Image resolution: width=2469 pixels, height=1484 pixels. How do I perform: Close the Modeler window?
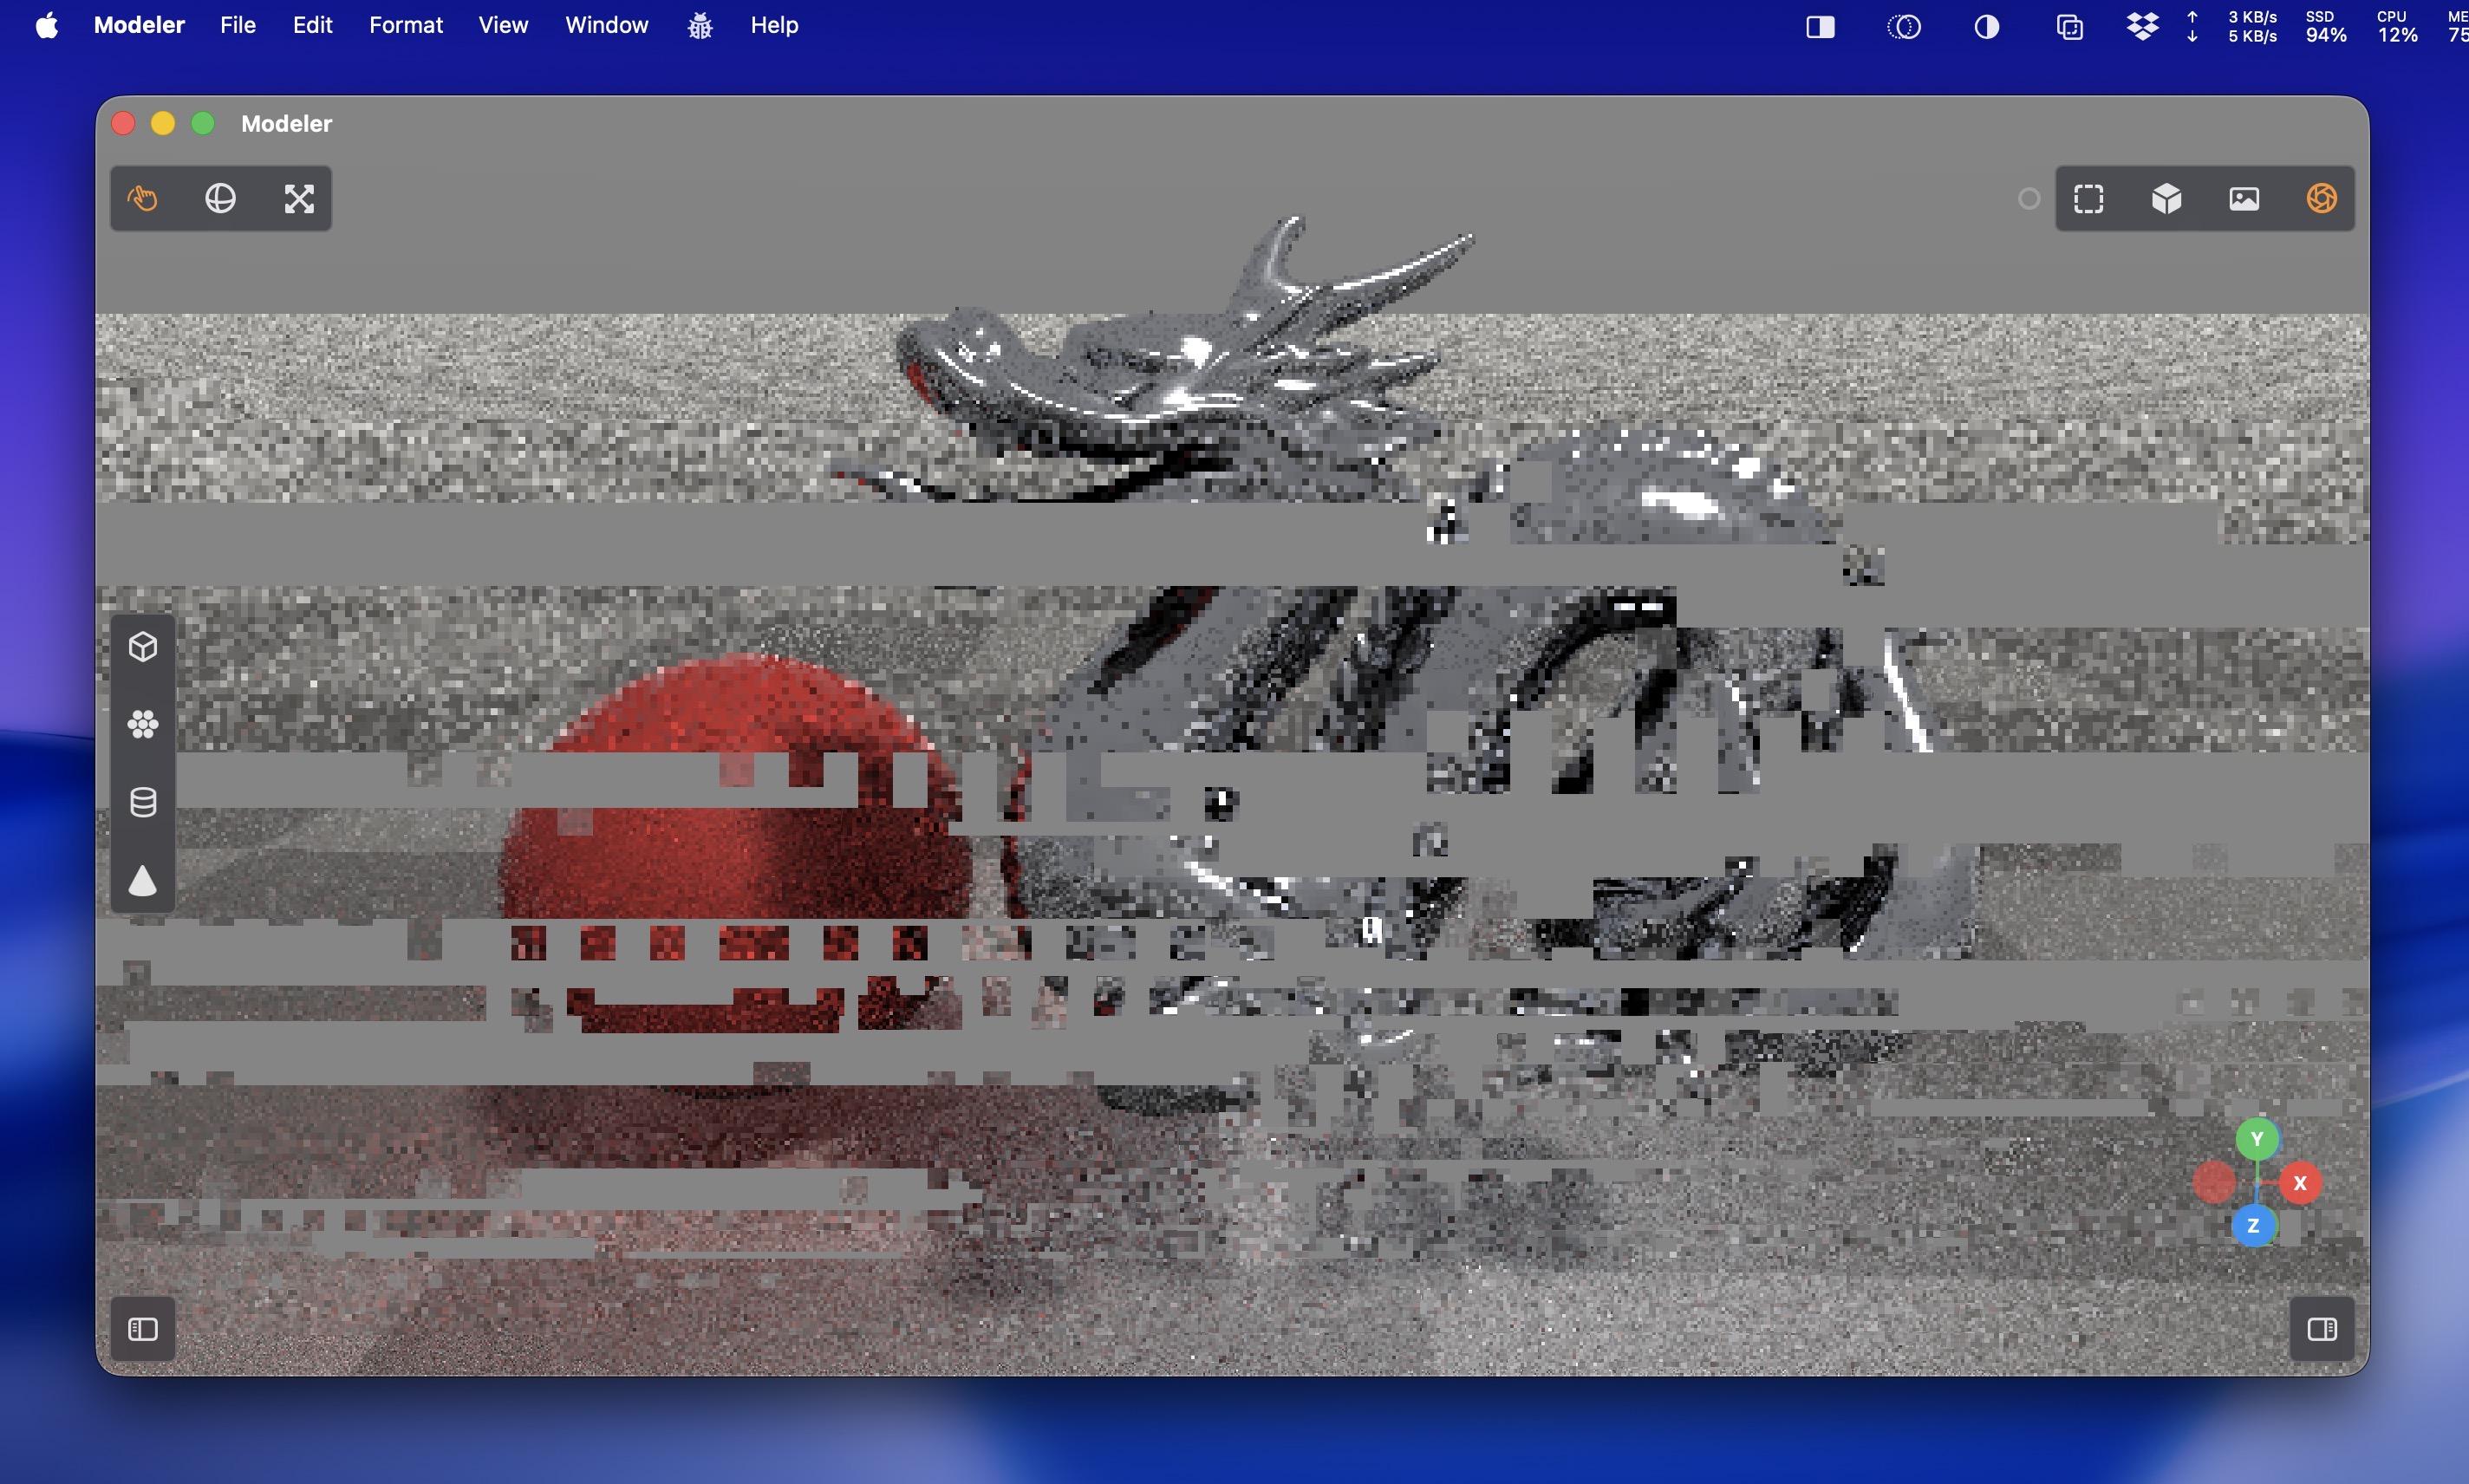(123, 123)
